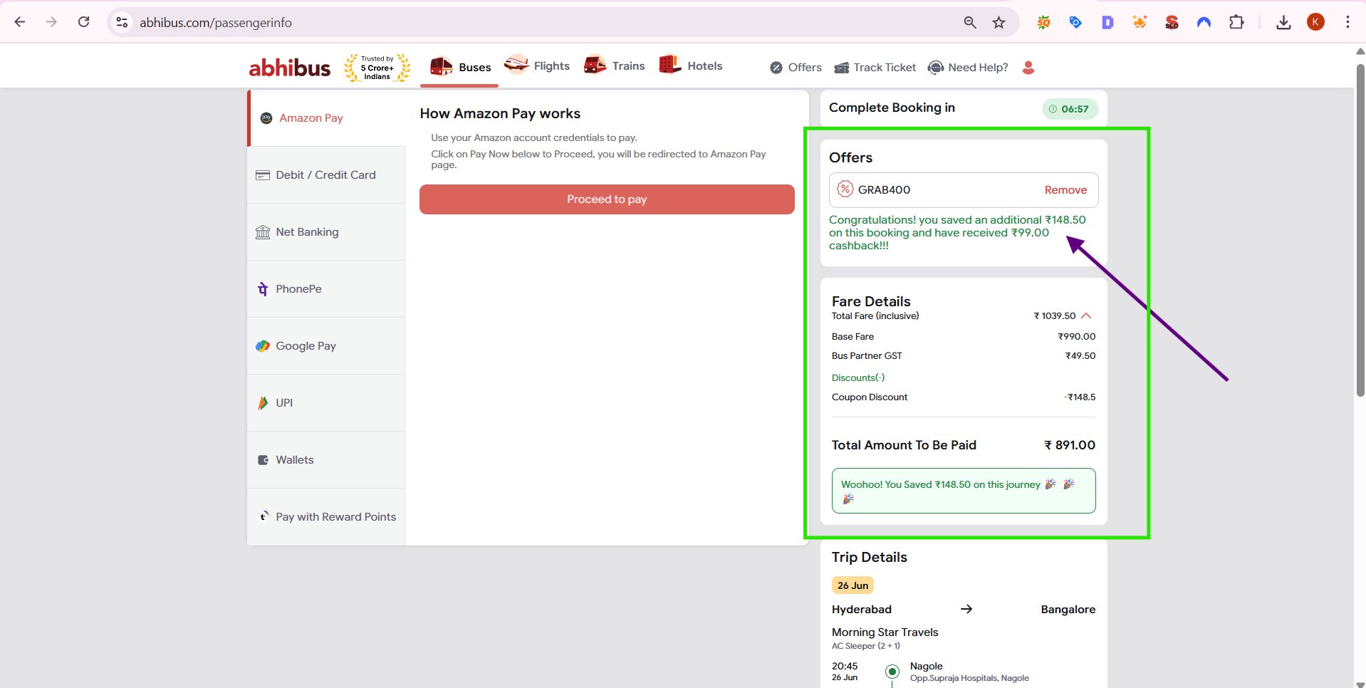1366x688 pixels.
Task: Click the Bus Partner GST ₹49.50 amount
Action: pos(1080,356)
